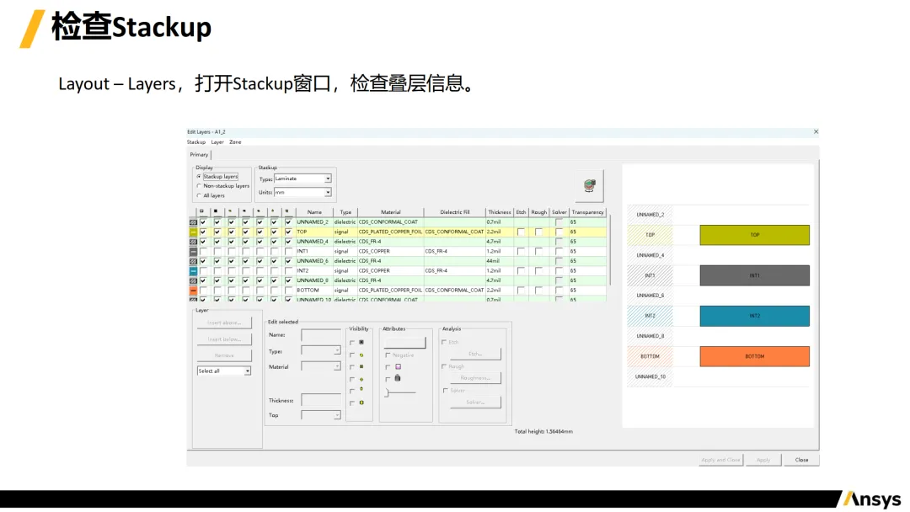Click the transparency slider in Attributes group
Image resolution: width=910 pixels, height=512 pixels.
tap(400, 392)
